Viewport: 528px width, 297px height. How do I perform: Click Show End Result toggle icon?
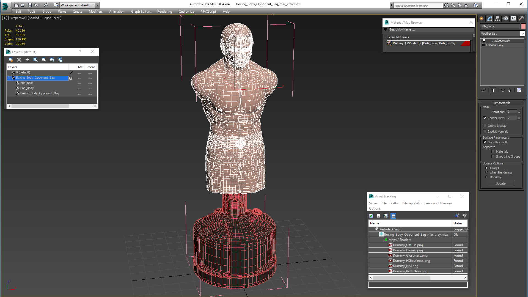tap(493, 90)
